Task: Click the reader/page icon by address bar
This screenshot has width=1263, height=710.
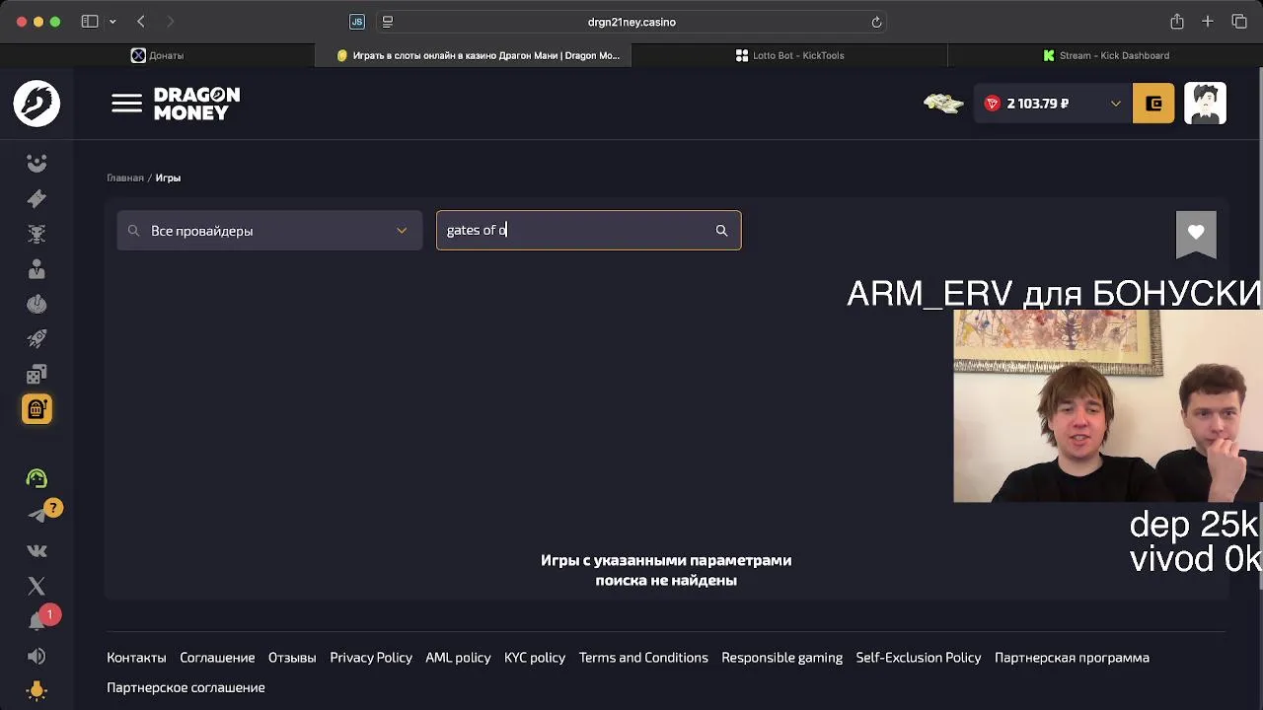Action: pyautogui.click(x=388, y=22)
